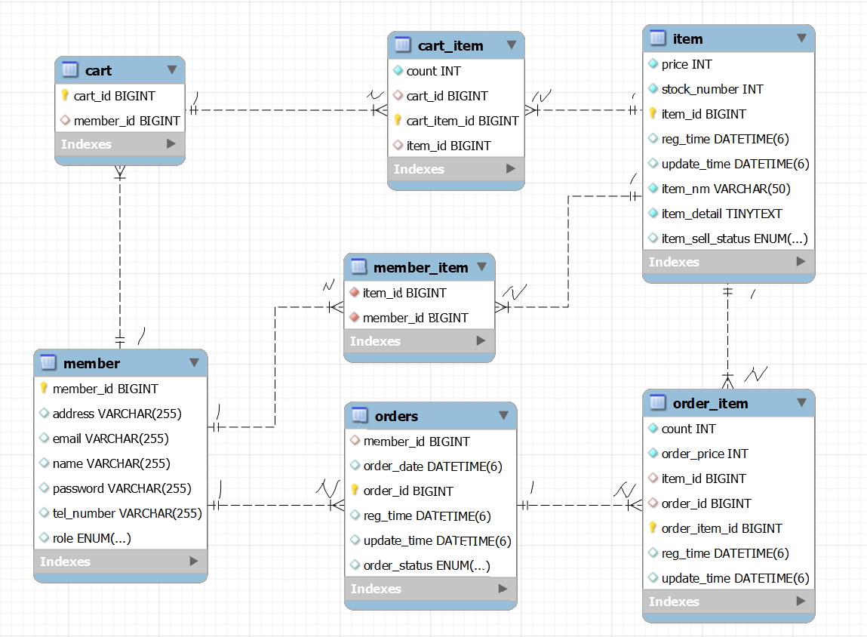Click the orders table icon

click(359, 415)
